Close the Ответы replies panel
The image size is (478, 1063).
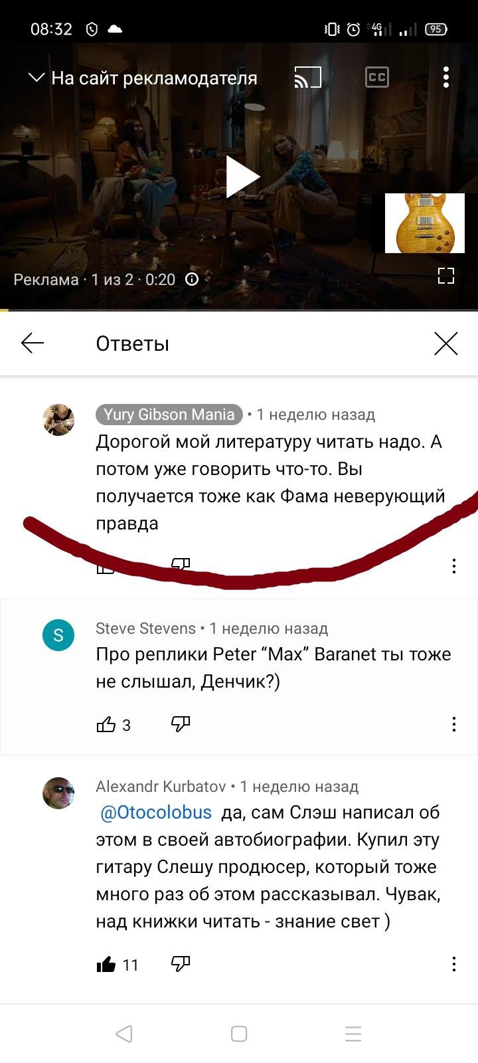coord(446,343)
